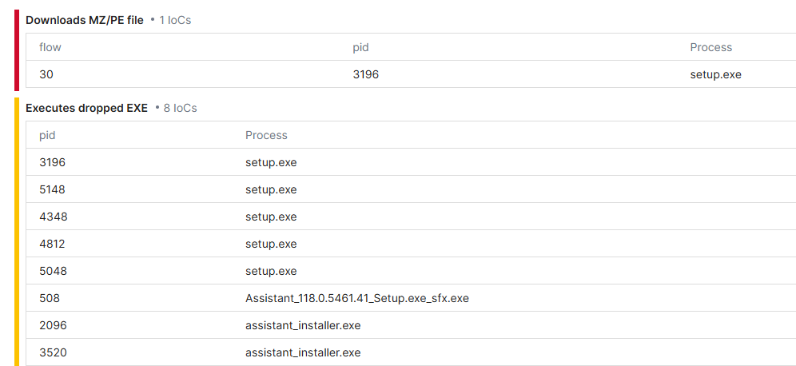Click Process header in Executes dropped EXE table
This screenshot has width=796, height=366.
tap(266, 135)
